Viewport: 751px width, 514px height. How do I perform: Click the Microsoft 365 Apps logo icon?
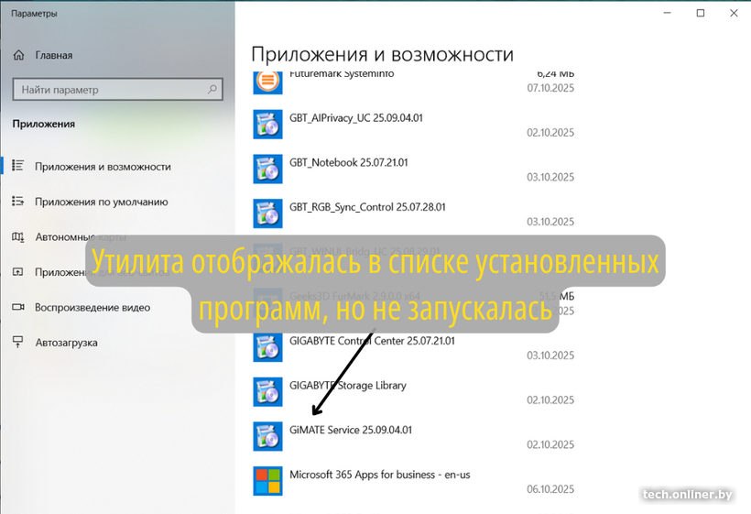(x=267, y=480)
